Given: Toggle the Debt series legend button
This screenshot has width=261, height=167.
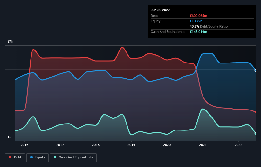Looking at the screenshot, I should pyautogui.click(x=15, y=157).
